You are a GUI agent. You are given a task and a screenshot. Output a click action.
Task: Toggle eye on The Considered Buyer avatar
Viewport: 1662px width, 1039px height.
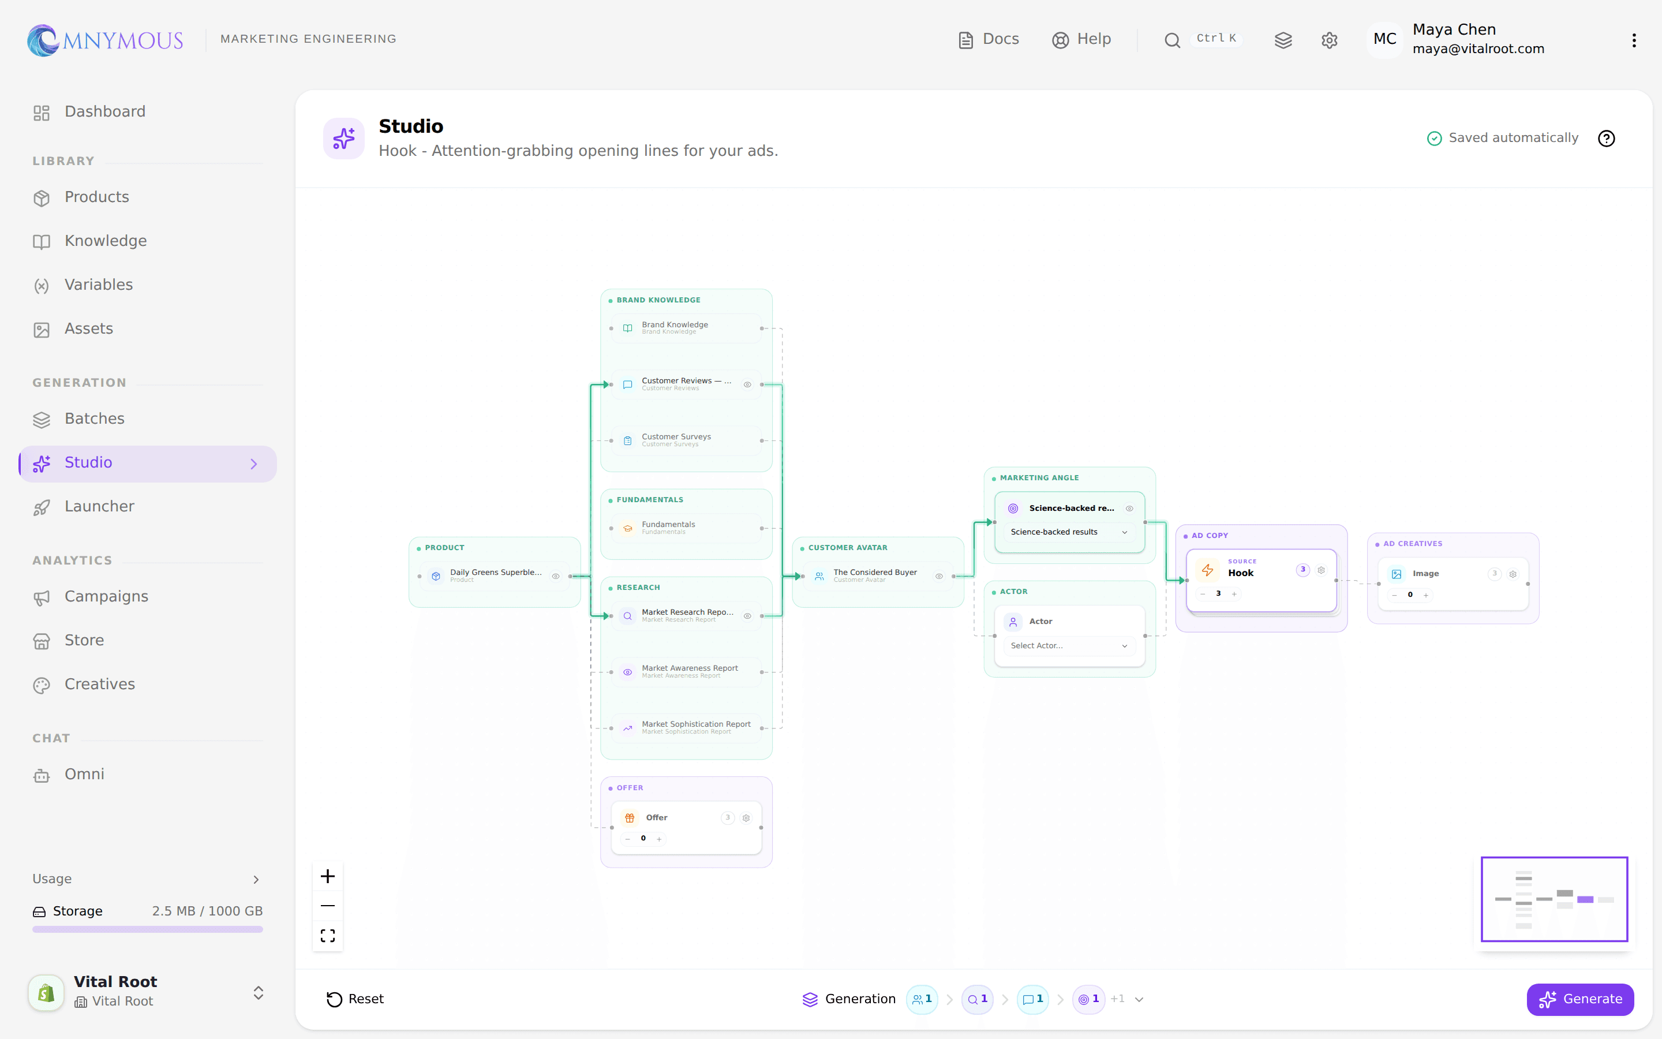point(939,576)
